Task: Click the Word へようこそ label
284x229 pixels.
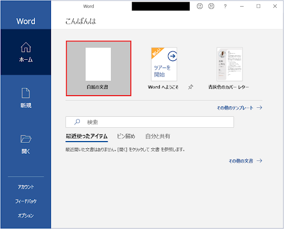Action: (163, 87)
